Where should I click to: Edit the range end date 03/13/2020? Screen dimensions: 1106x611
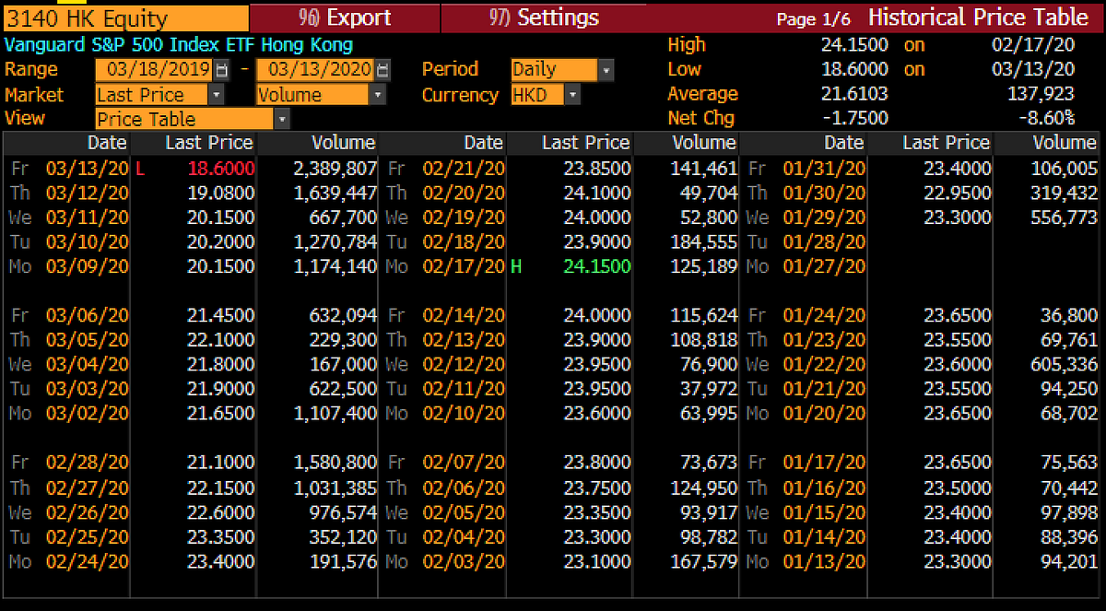tap(315, 70)
